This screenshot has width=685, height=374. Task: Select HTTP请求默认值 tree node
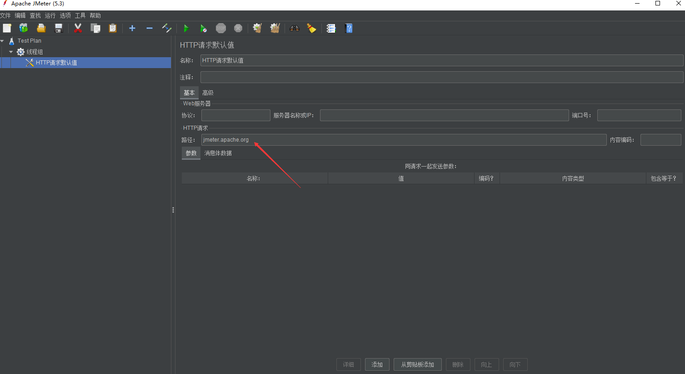point(56,63)
